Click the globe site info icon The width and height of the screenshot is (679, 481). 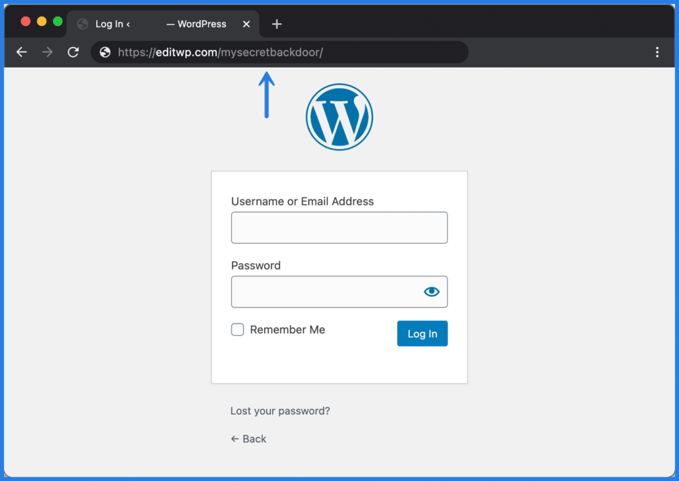click(x=105, y=52)
